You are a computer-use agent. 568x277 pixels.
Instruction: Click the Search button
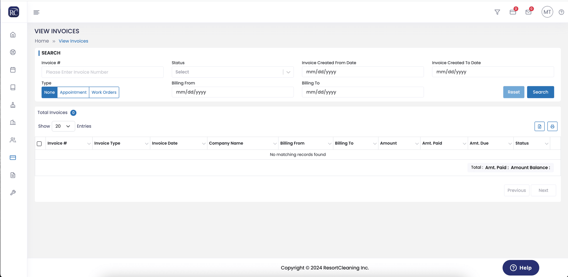[540, 92]
